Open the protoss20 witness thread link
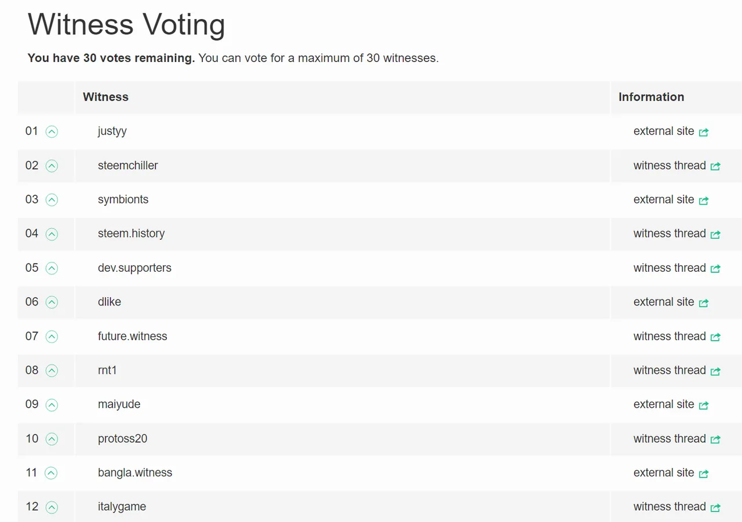Screen dimensions: 742x522 pos(670,439)
